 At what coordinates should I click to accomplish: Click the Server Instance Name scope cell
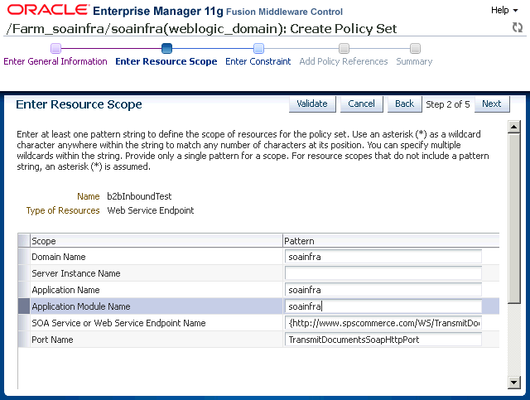(157, 273)
